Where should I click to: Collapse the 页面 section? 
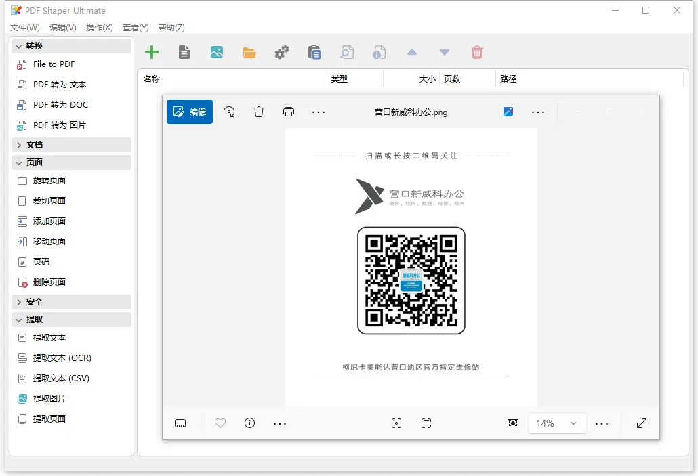(x=71, y=163)
